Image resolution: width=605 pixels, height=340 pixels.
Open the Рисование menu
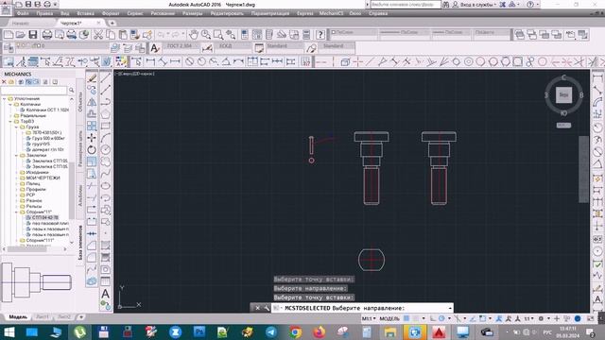pos(163,13)
